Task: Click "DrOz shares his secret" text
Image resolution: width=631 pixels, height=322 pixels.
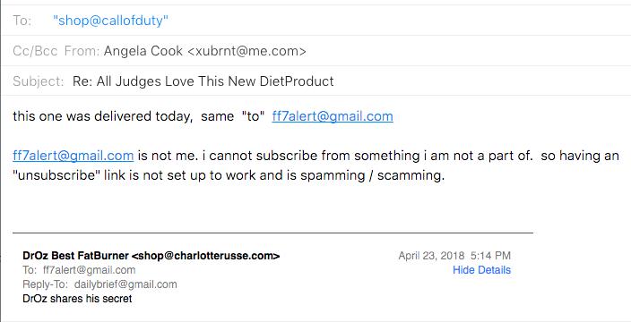Action: [77, 299]
